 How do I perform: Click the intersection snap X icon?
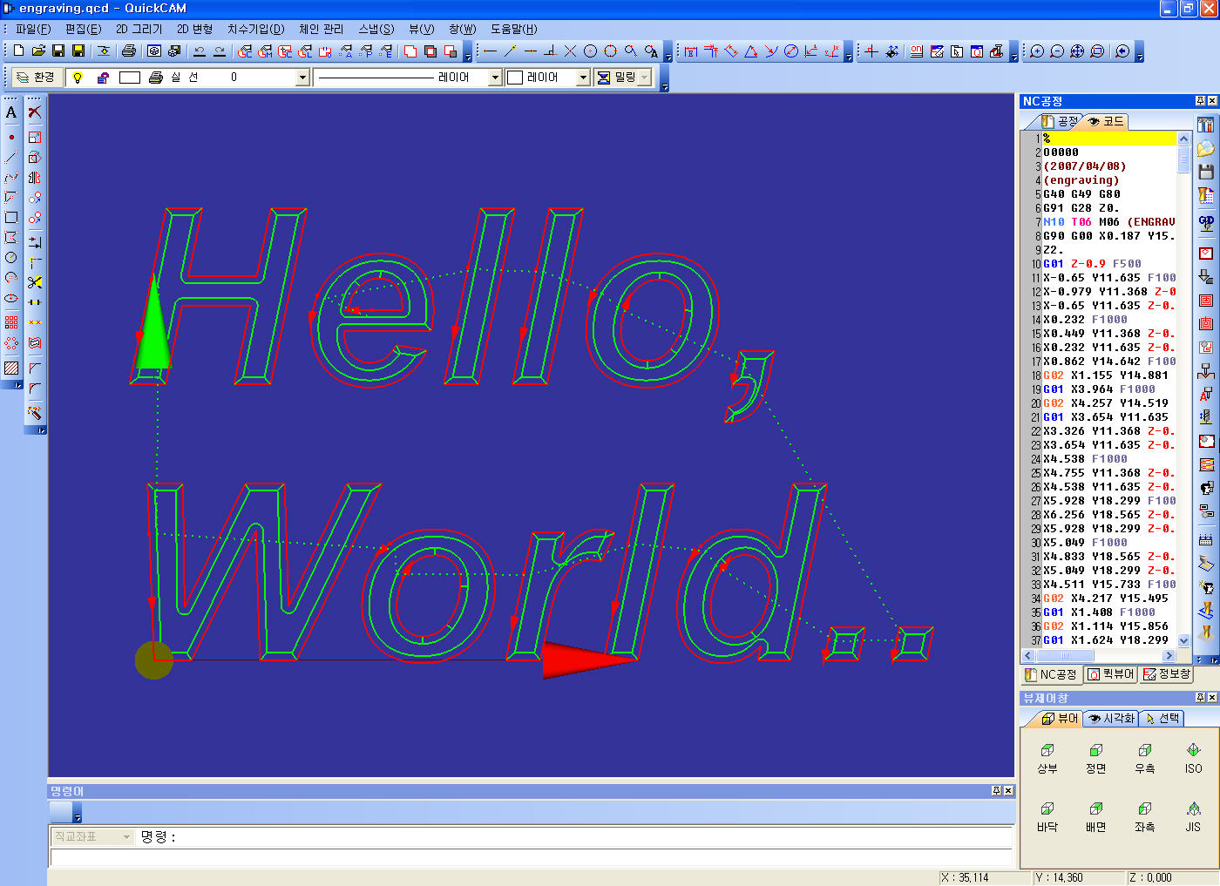click(570, 51)
